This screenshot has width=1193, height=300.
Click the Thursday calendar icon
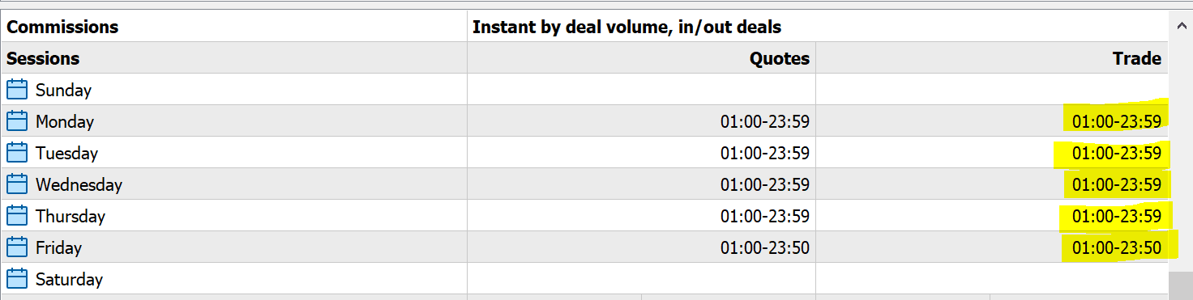point(17,216)
